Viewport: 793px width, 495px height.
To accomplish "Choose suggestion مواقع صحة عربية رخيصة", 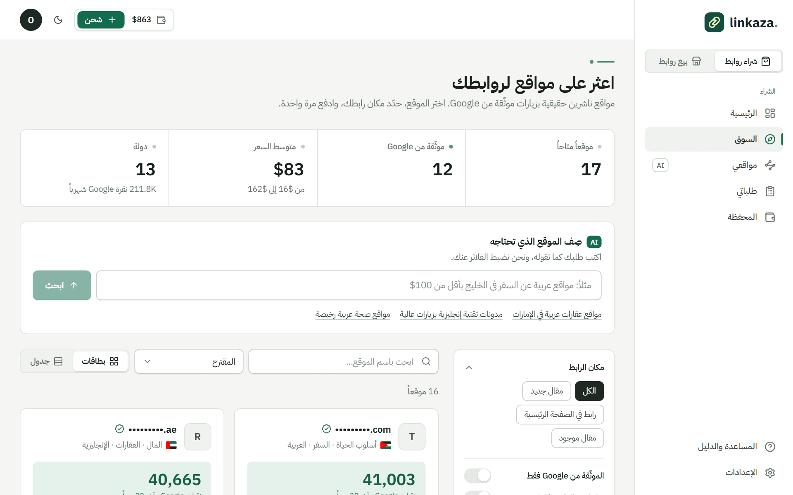I will tap(353, 314).
